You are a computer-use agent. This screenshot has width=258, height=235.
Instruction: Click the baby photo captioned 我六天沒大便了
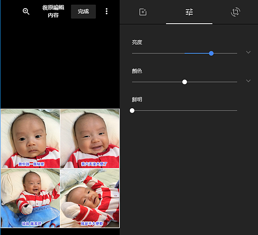click(x=90, y=138)
